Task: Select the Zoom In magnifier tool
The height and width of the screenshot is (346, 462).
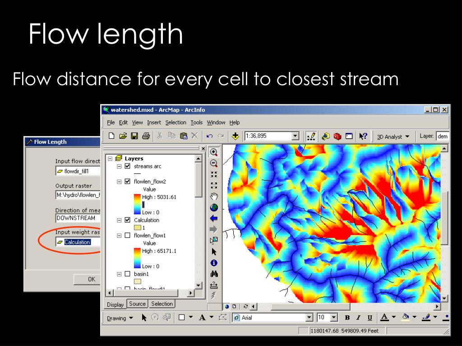Action: pos(214,152)
